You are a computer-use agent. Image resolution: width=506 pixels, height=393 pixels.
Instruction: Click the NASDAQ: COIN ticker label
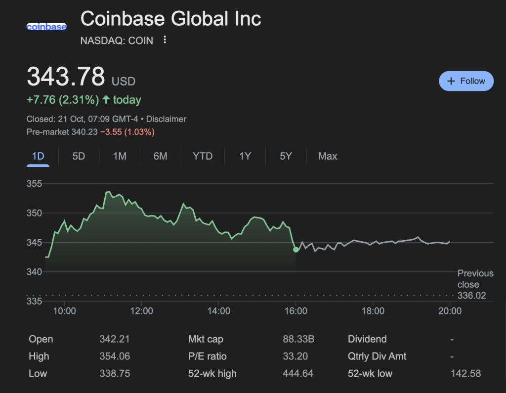click(117, 41)
